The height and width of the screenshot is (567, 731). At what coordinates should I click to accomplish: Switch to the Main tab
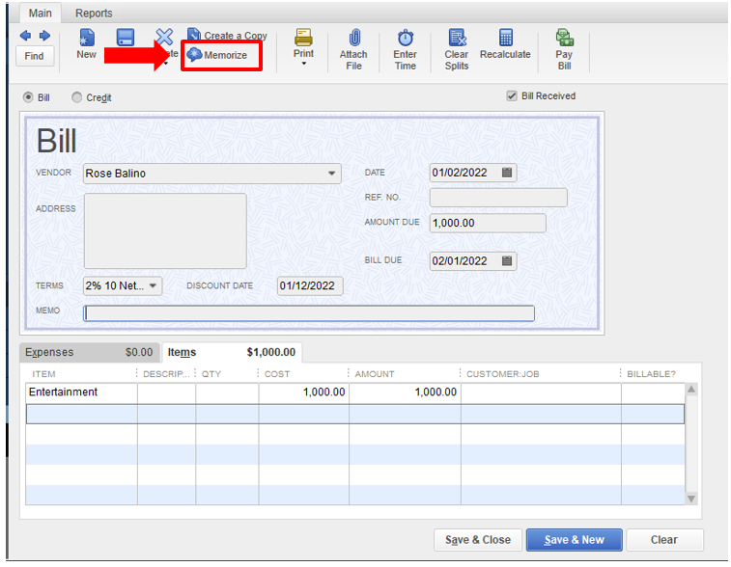(x=41, y=13)
